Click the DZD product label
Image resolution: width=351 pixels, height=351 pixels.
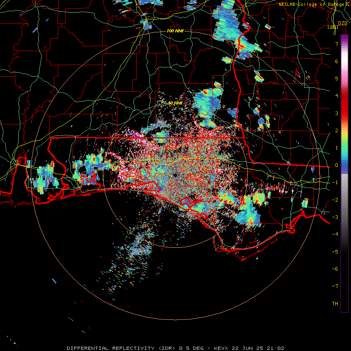[x=342, y=23]
